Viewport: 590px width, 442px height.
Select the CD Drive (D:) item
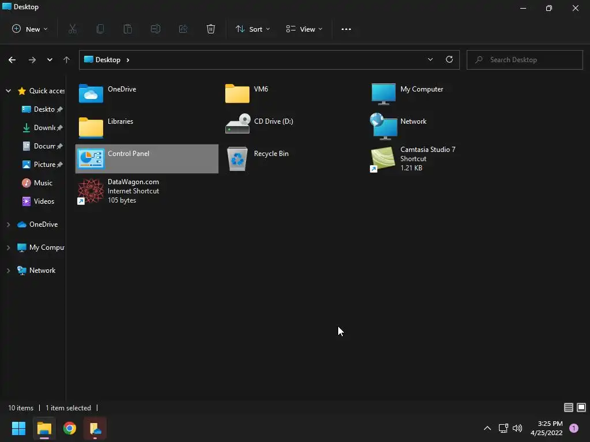tap(259, 124)
